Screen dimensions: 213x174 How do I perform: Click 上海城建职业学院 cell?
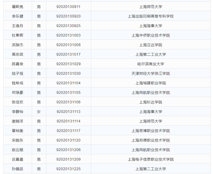point(151,83)
